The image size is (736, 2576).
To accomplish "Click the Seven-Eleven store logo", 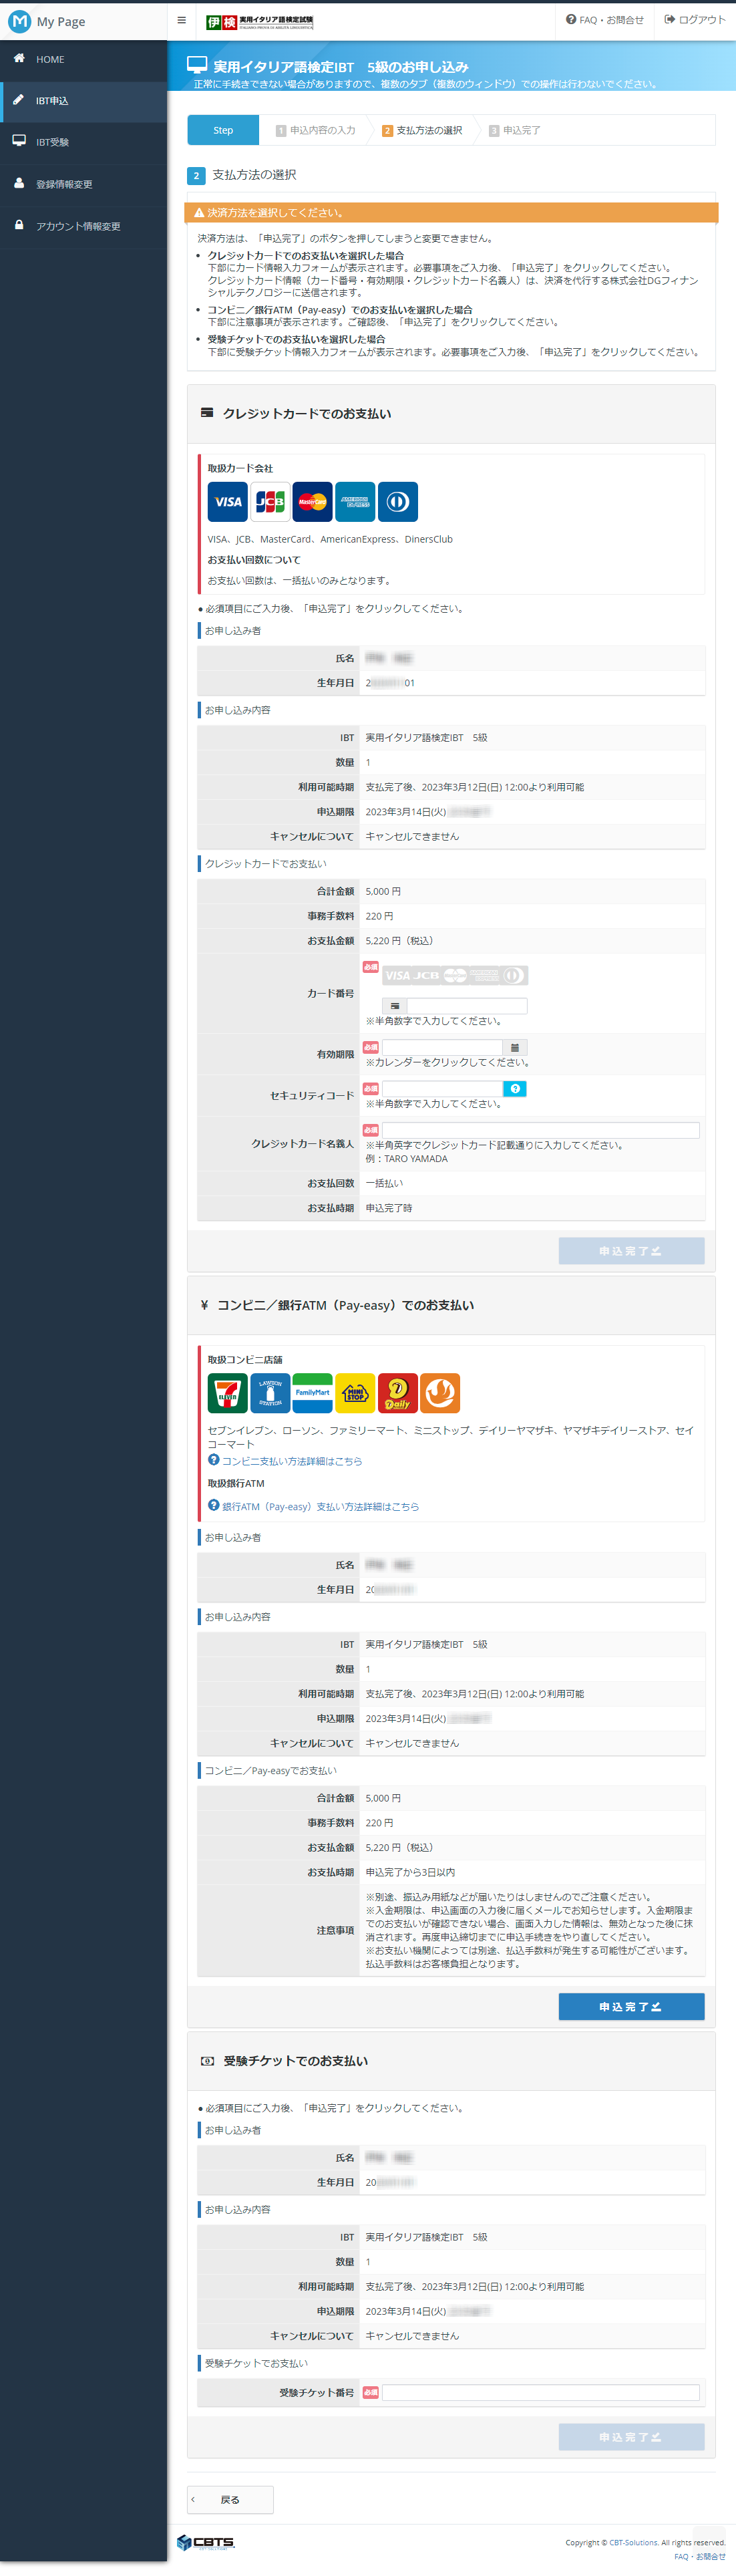I will [227, 1393].
